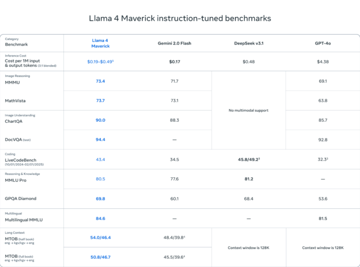Viewport: 360px width, 267px height.
Task: Click the 'MathVista' benchmark label
Action: [x=15, y=101]
